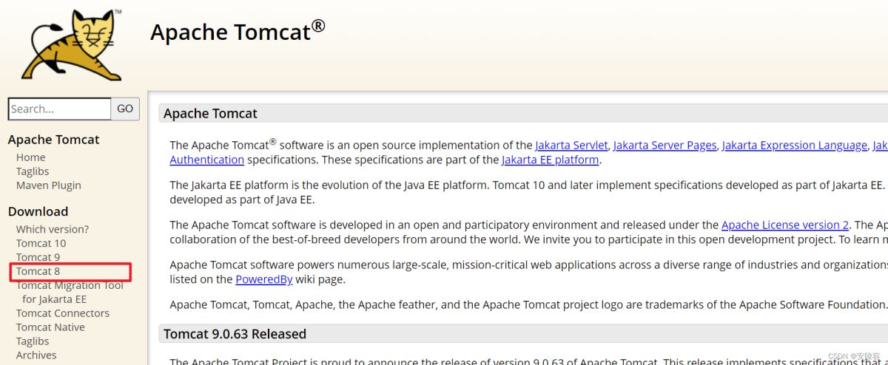Open the Home sidebar link

[30, 157]
